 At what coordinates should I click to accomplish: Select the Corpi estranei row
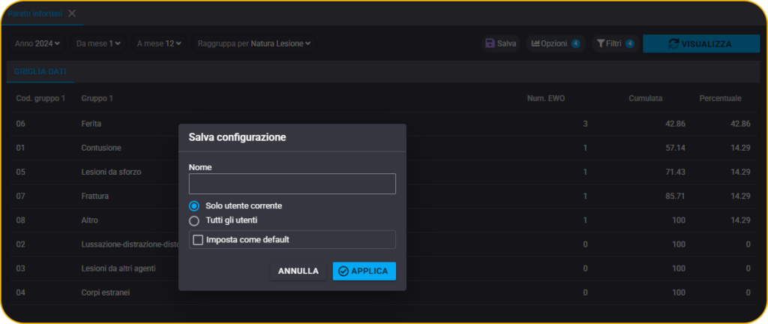click(105, 292)
